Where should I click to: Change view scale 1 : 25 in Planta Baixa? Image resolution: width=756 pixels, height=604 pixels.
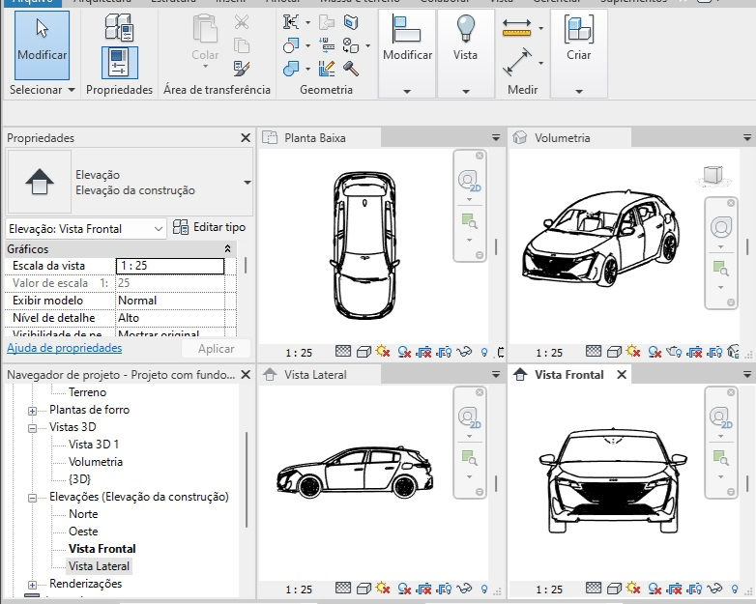[299, 353]
